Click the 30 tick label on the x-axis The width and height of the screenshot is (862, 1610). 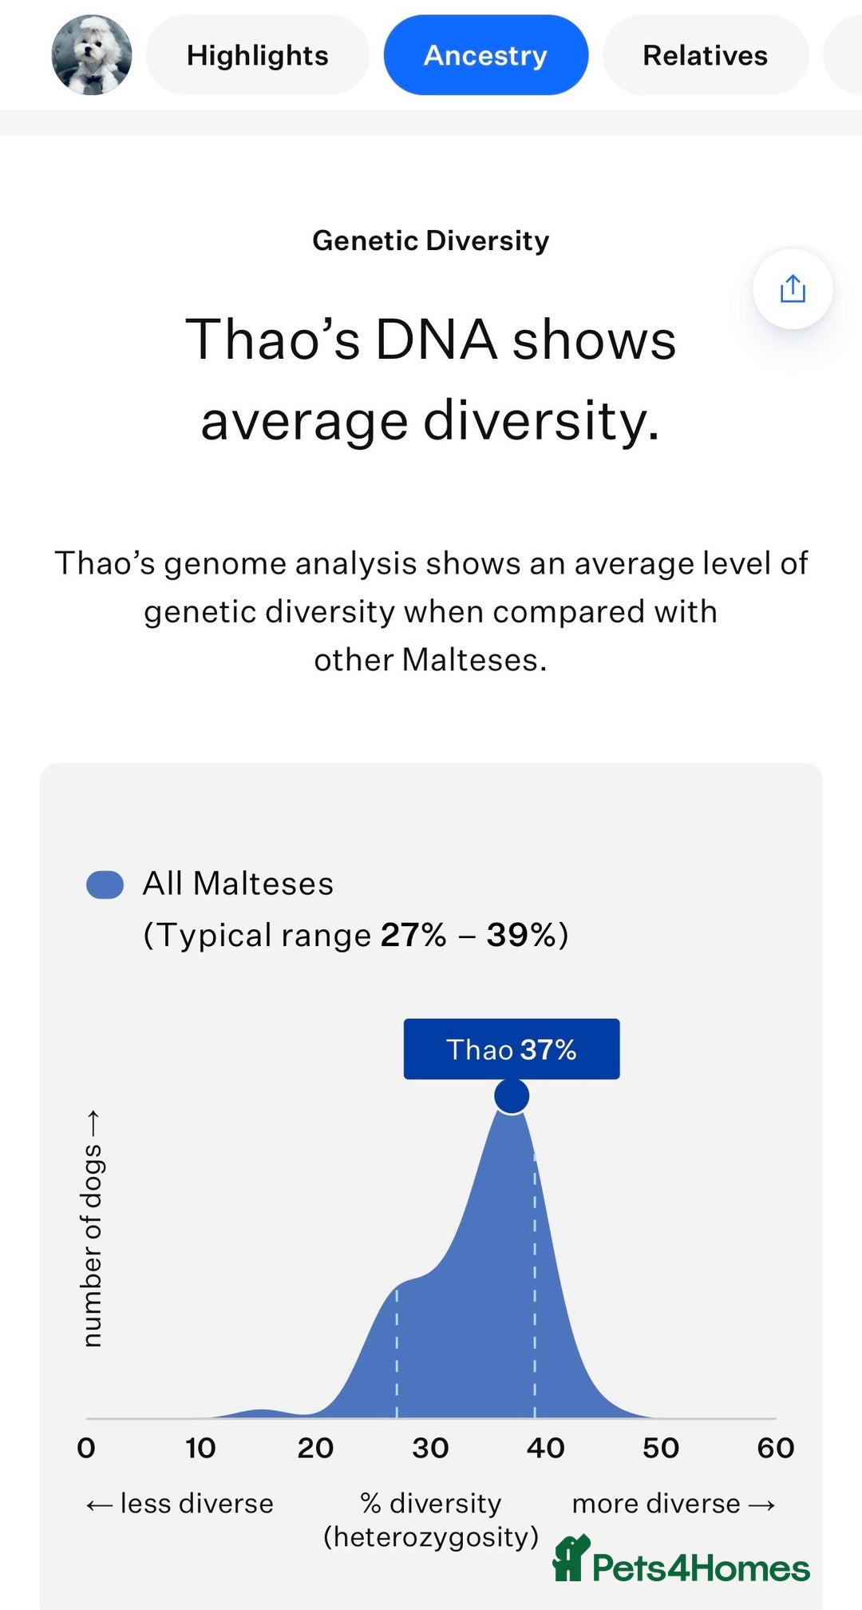pyautogui.click(x=430, y=1448)
